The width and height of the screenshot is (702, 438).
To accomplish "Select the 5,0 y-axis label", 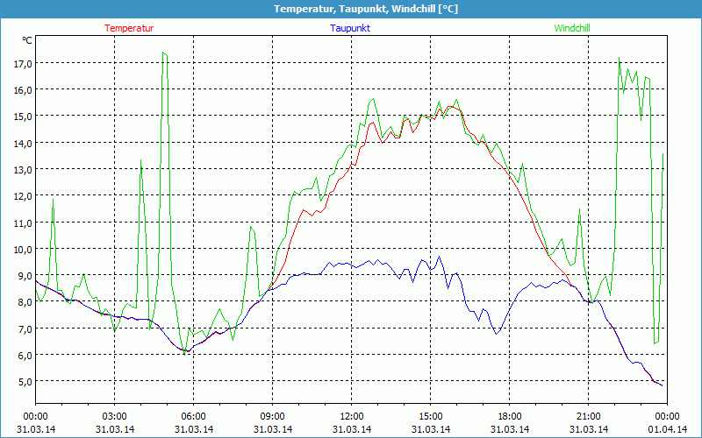I will point(23,381).
